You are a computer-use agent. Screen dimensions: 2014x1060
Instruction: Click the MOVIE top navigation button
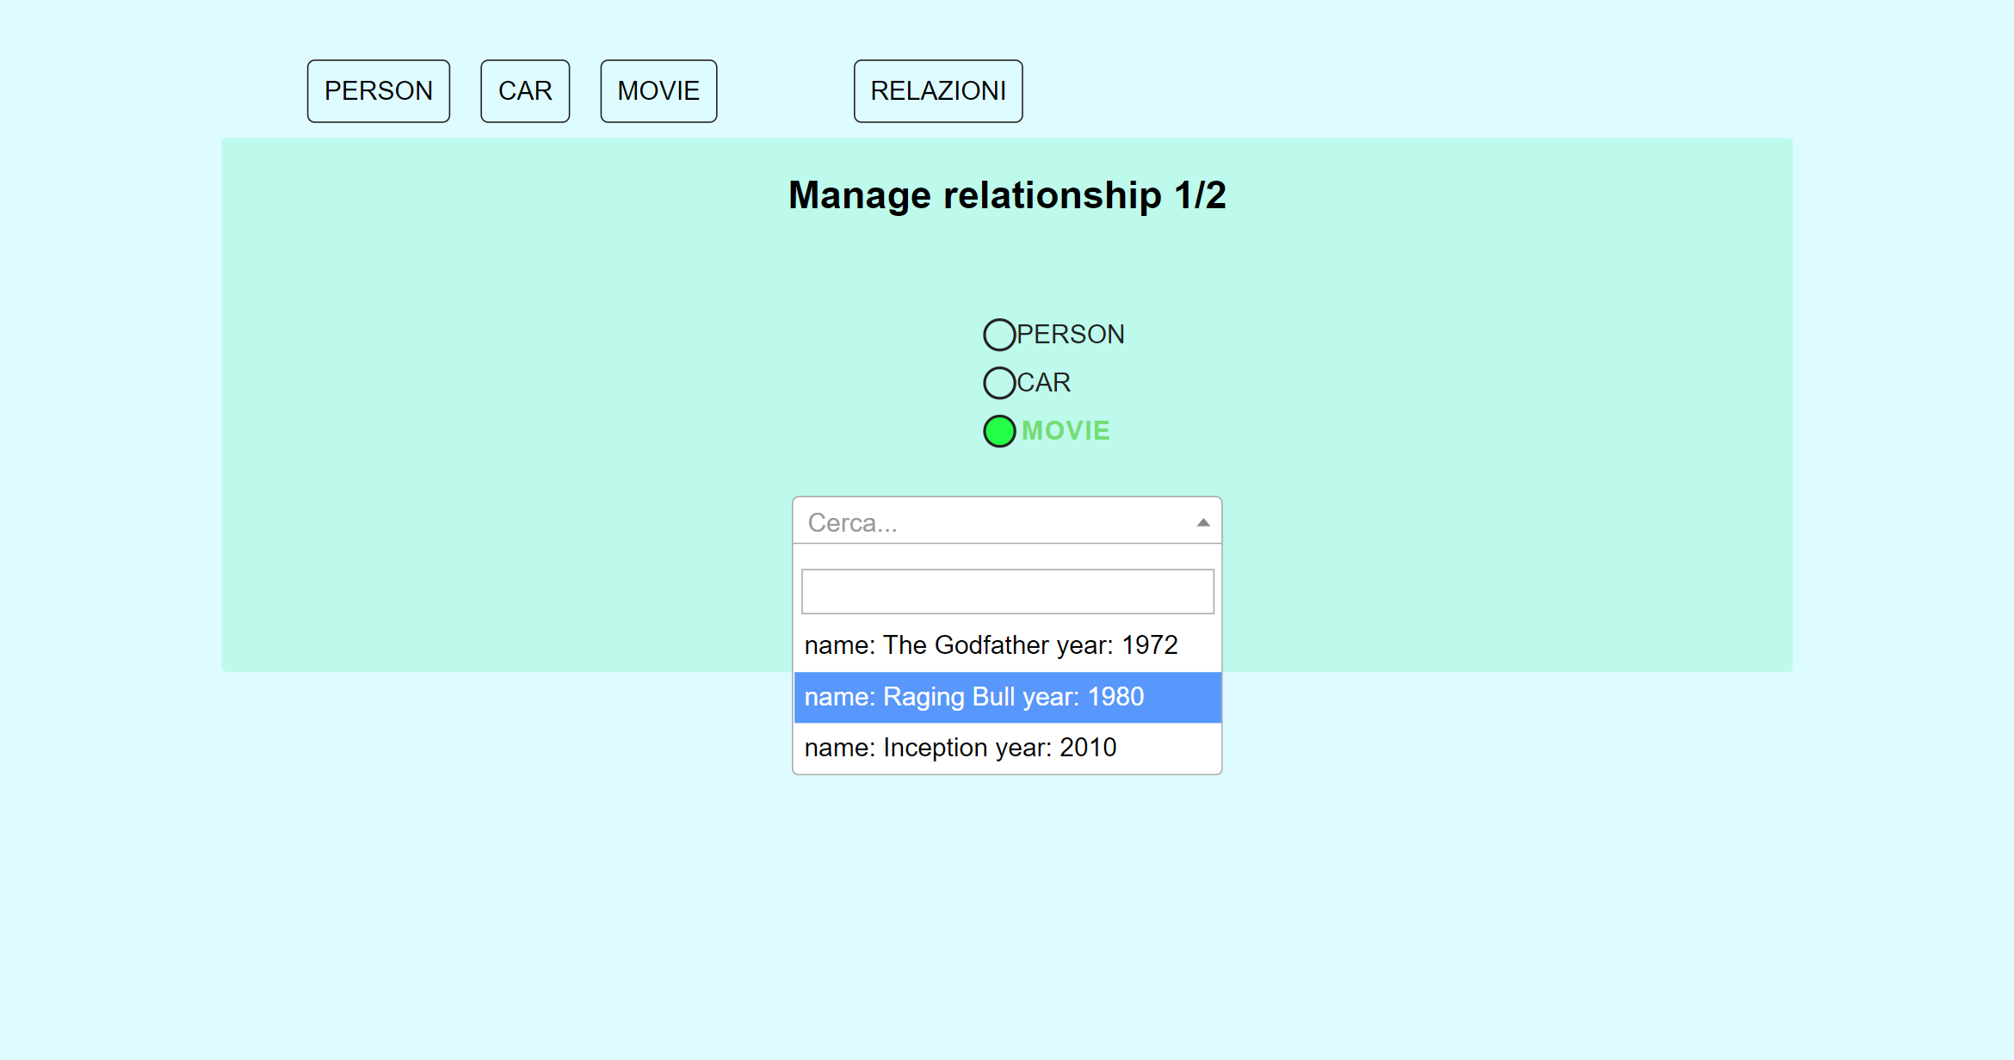[658, 90]
